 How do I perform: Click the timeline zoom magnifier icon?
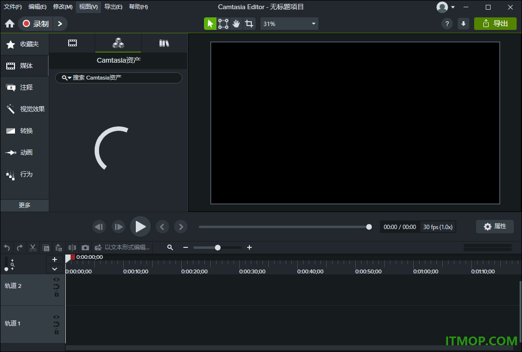point(170,247)
